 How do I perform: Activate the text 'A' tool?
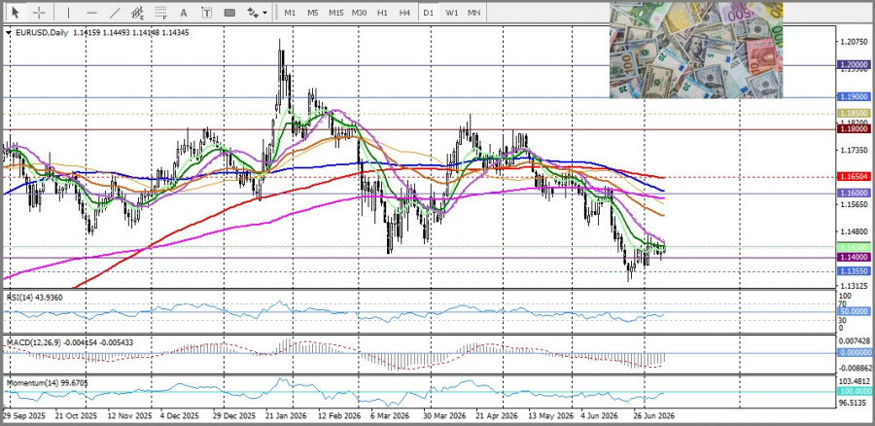tap(183, 13)
